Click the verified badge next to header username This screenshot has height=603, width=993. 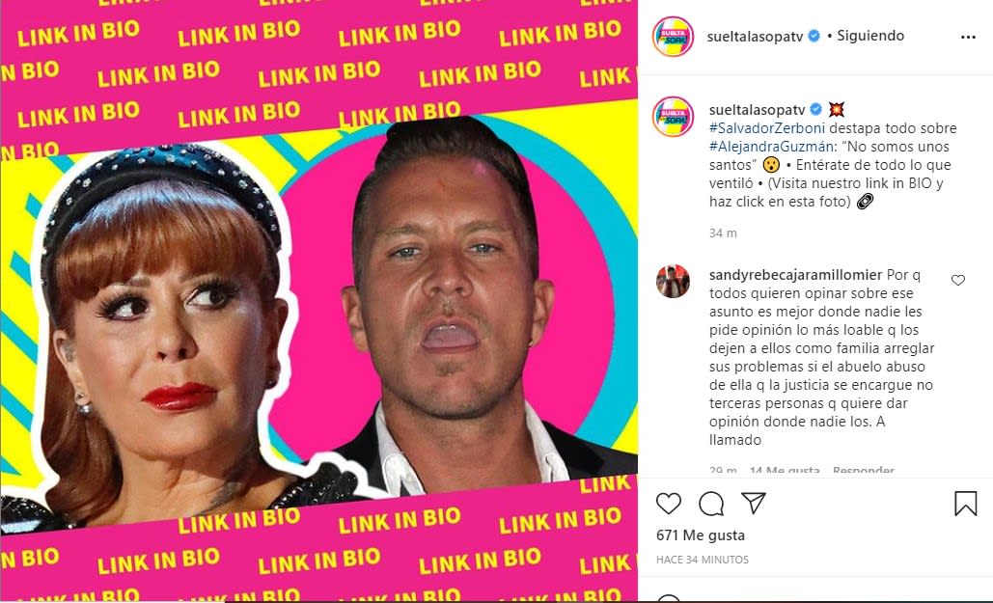[814, 36]
